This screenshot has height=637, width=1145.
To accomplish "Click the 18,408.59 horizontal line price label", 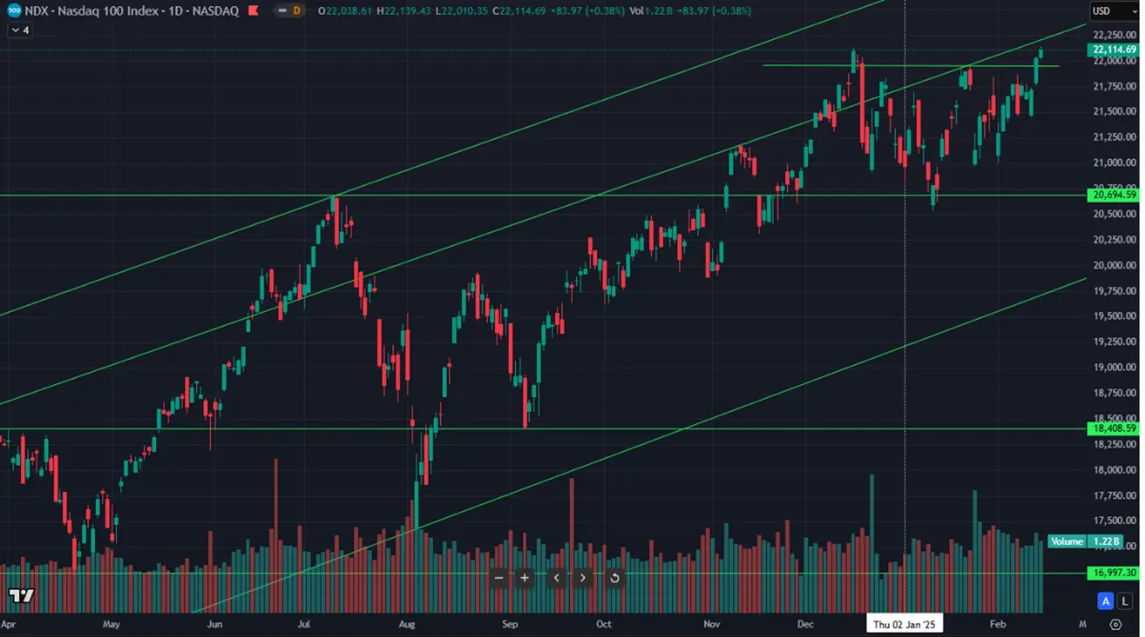I will pyautogui.click(x=1114, y=428).
